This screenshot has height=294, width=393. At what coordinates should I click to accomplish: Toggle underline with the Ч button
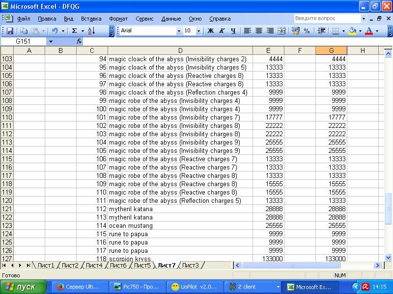[x=233, y=31]
